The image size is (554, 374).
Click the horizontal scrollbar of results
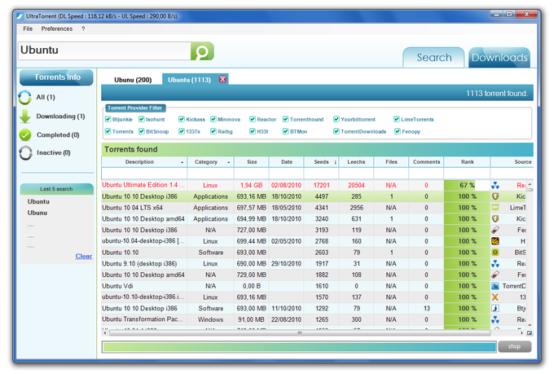tap(300, 333)
